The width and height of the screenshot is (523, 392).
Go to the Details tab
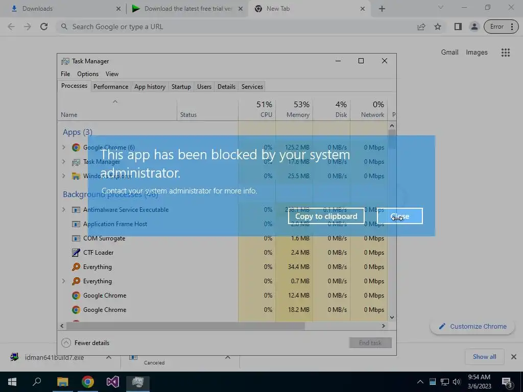pyautogui.click(x=226, y=87)
